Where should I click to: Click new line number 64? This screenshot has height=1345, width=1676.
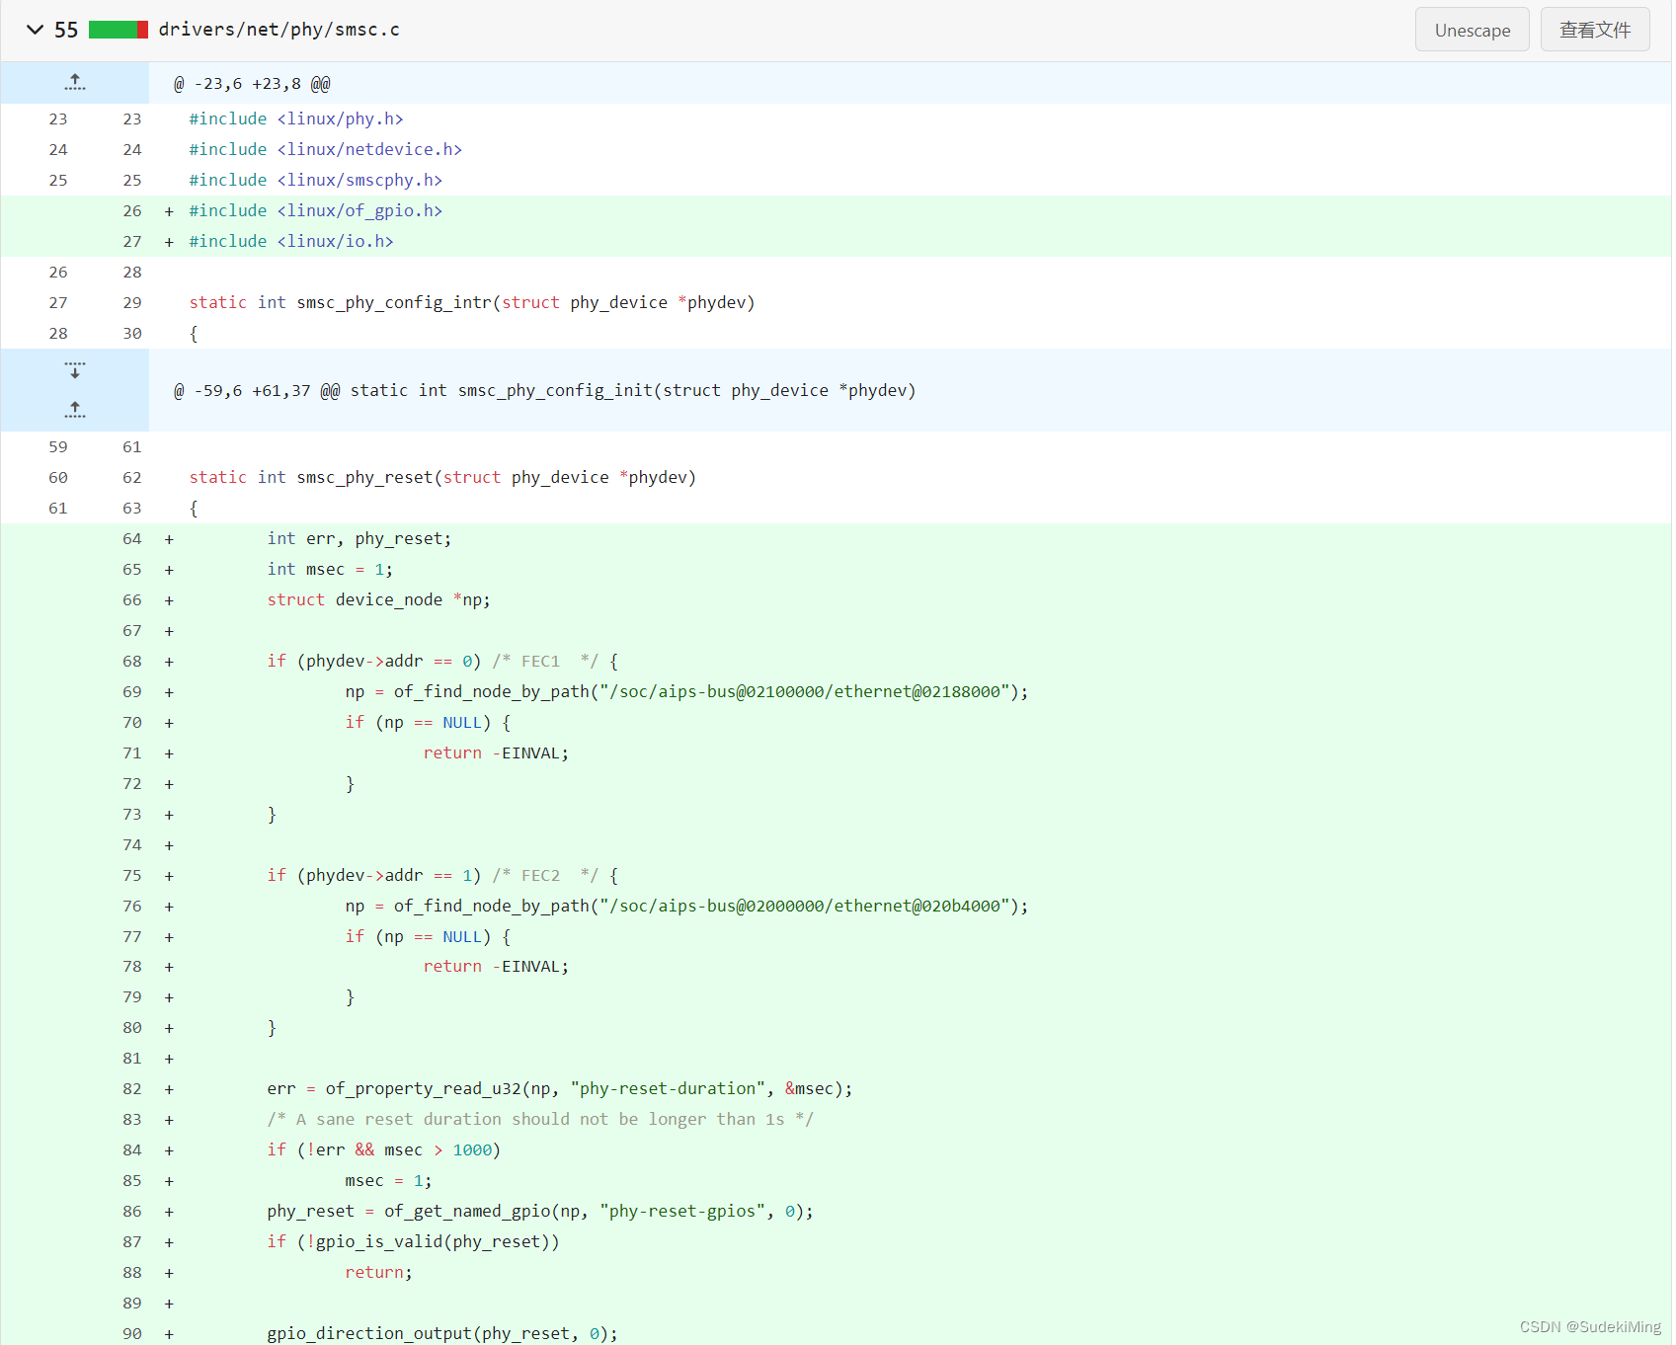(132, 538)
